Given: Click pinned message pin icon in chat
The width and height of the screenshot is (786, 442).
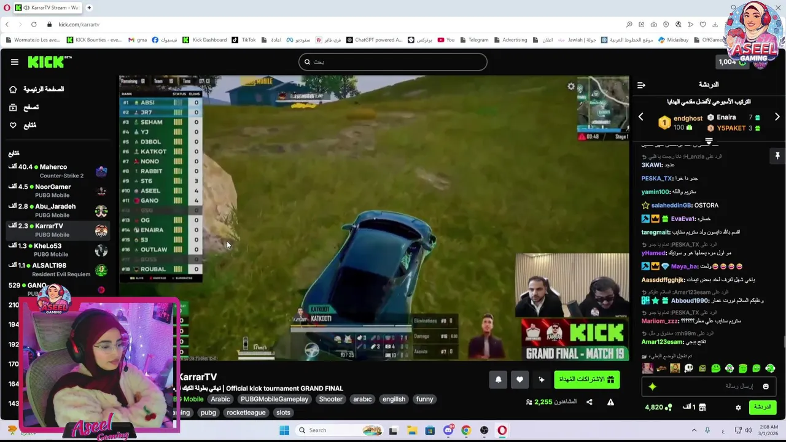Looking at the screenshot, I should (x=777, y=156).
